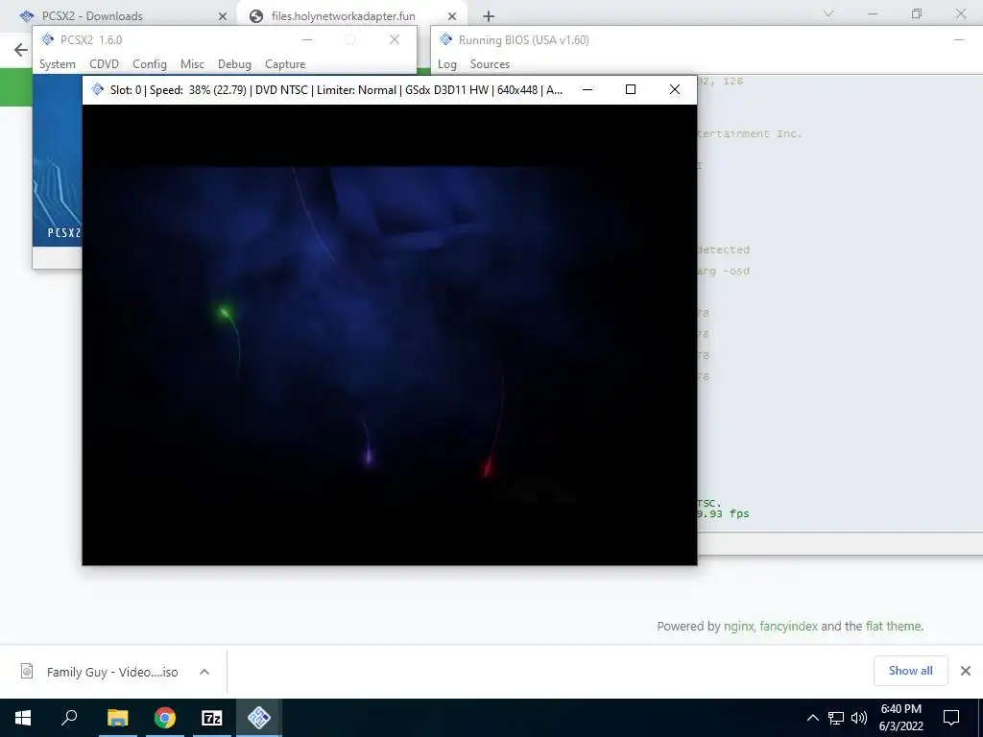
Task: Minimize the GSdx game window
Action: [x=587, y=89]
